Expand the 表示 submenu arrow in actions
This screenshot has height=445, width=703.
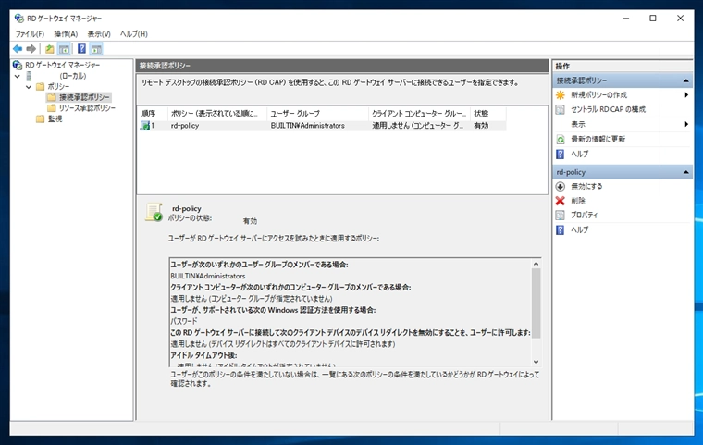pyautogui.click(x=686, y=124)
